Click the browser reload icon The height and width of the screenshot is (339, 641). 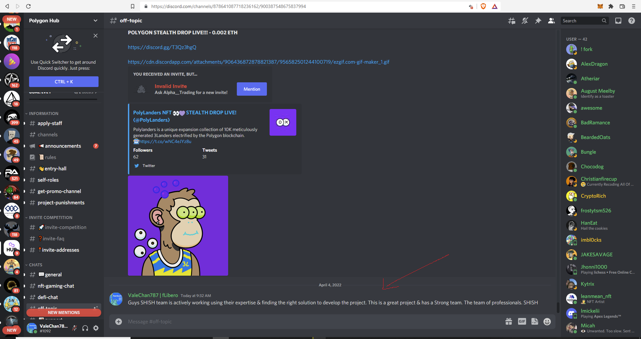[28, 6]
